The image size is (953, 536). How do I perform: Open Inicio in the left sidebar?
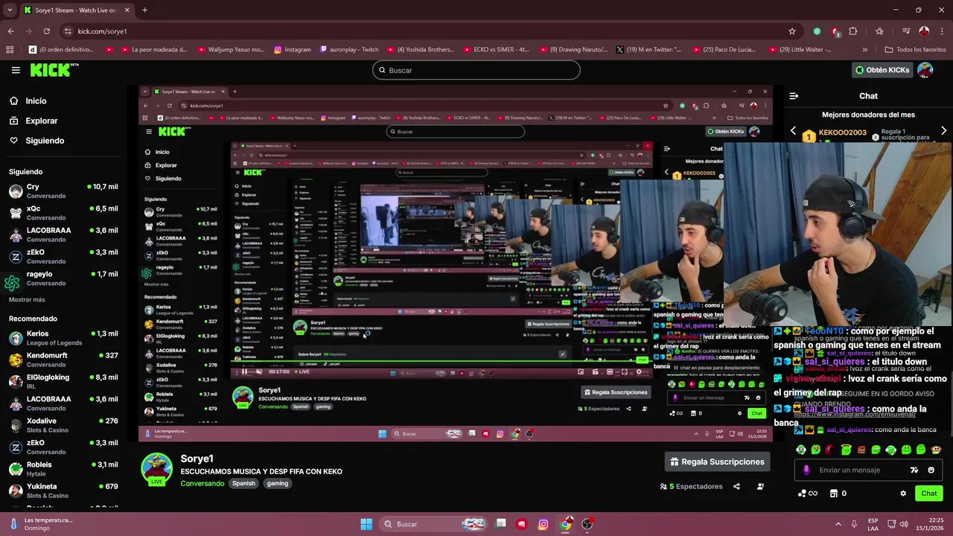[28, 101]
